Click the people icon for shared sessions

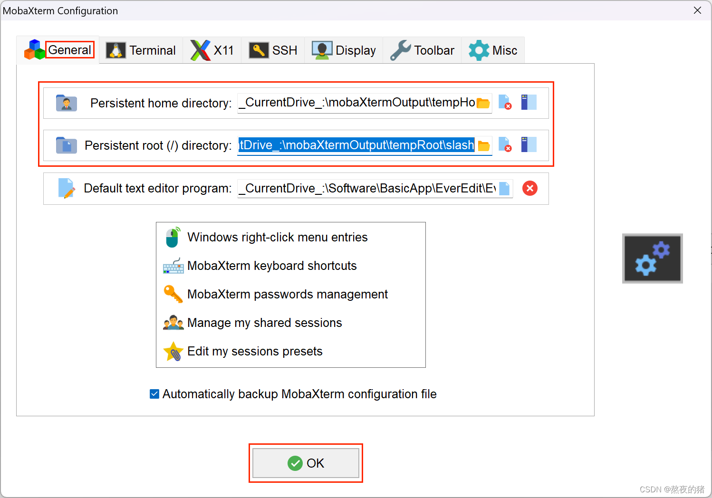pyautogui.click(x=173, y=323)
